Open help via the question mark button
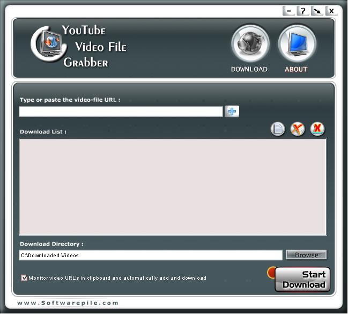 303,11
